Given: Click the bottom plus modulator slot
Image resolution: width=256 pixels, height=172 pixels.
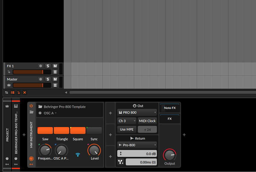Looking at the screenshot, I should pos(110,157).
